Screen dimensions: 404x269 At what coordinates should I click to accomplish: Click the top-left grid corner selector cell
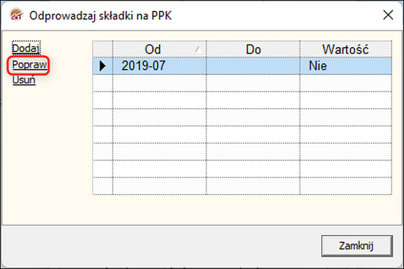102,49
